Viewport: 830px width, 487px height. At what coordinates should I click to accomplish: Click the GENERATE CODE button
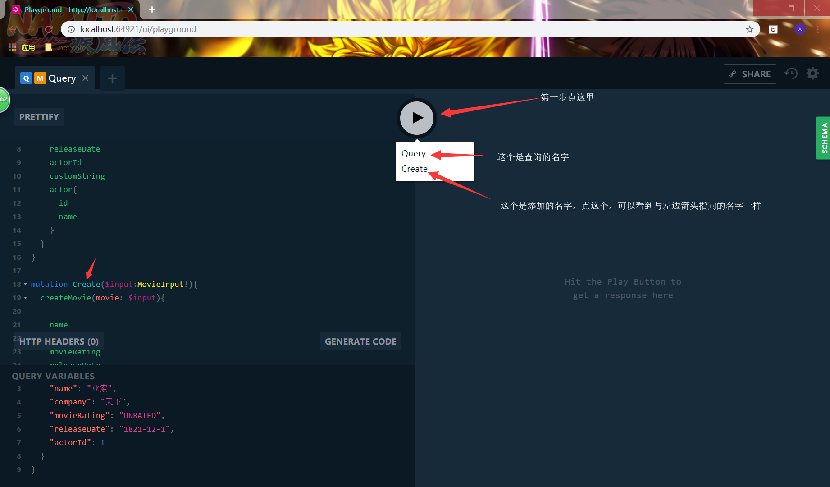pyautogui.click(x=360, y=341)
